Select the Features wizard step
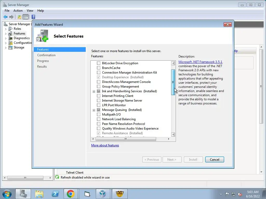 [60, 49]
